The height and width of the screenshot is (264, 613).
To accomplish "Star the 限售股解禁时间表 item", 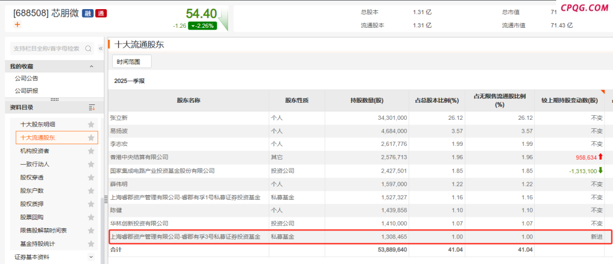I will click(91, 231).
